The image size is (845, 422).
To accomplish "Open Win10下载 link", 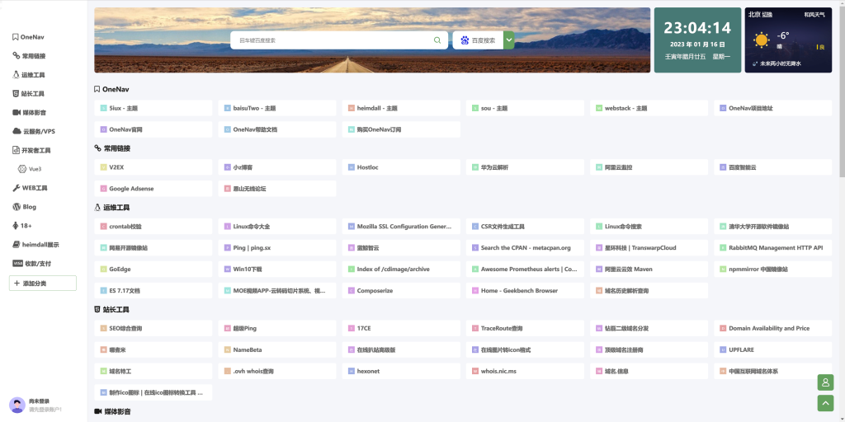I will [277, 270].
